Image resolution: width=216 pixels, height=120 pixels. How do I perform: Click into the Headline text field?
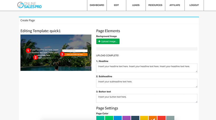(x=146, y=68)
